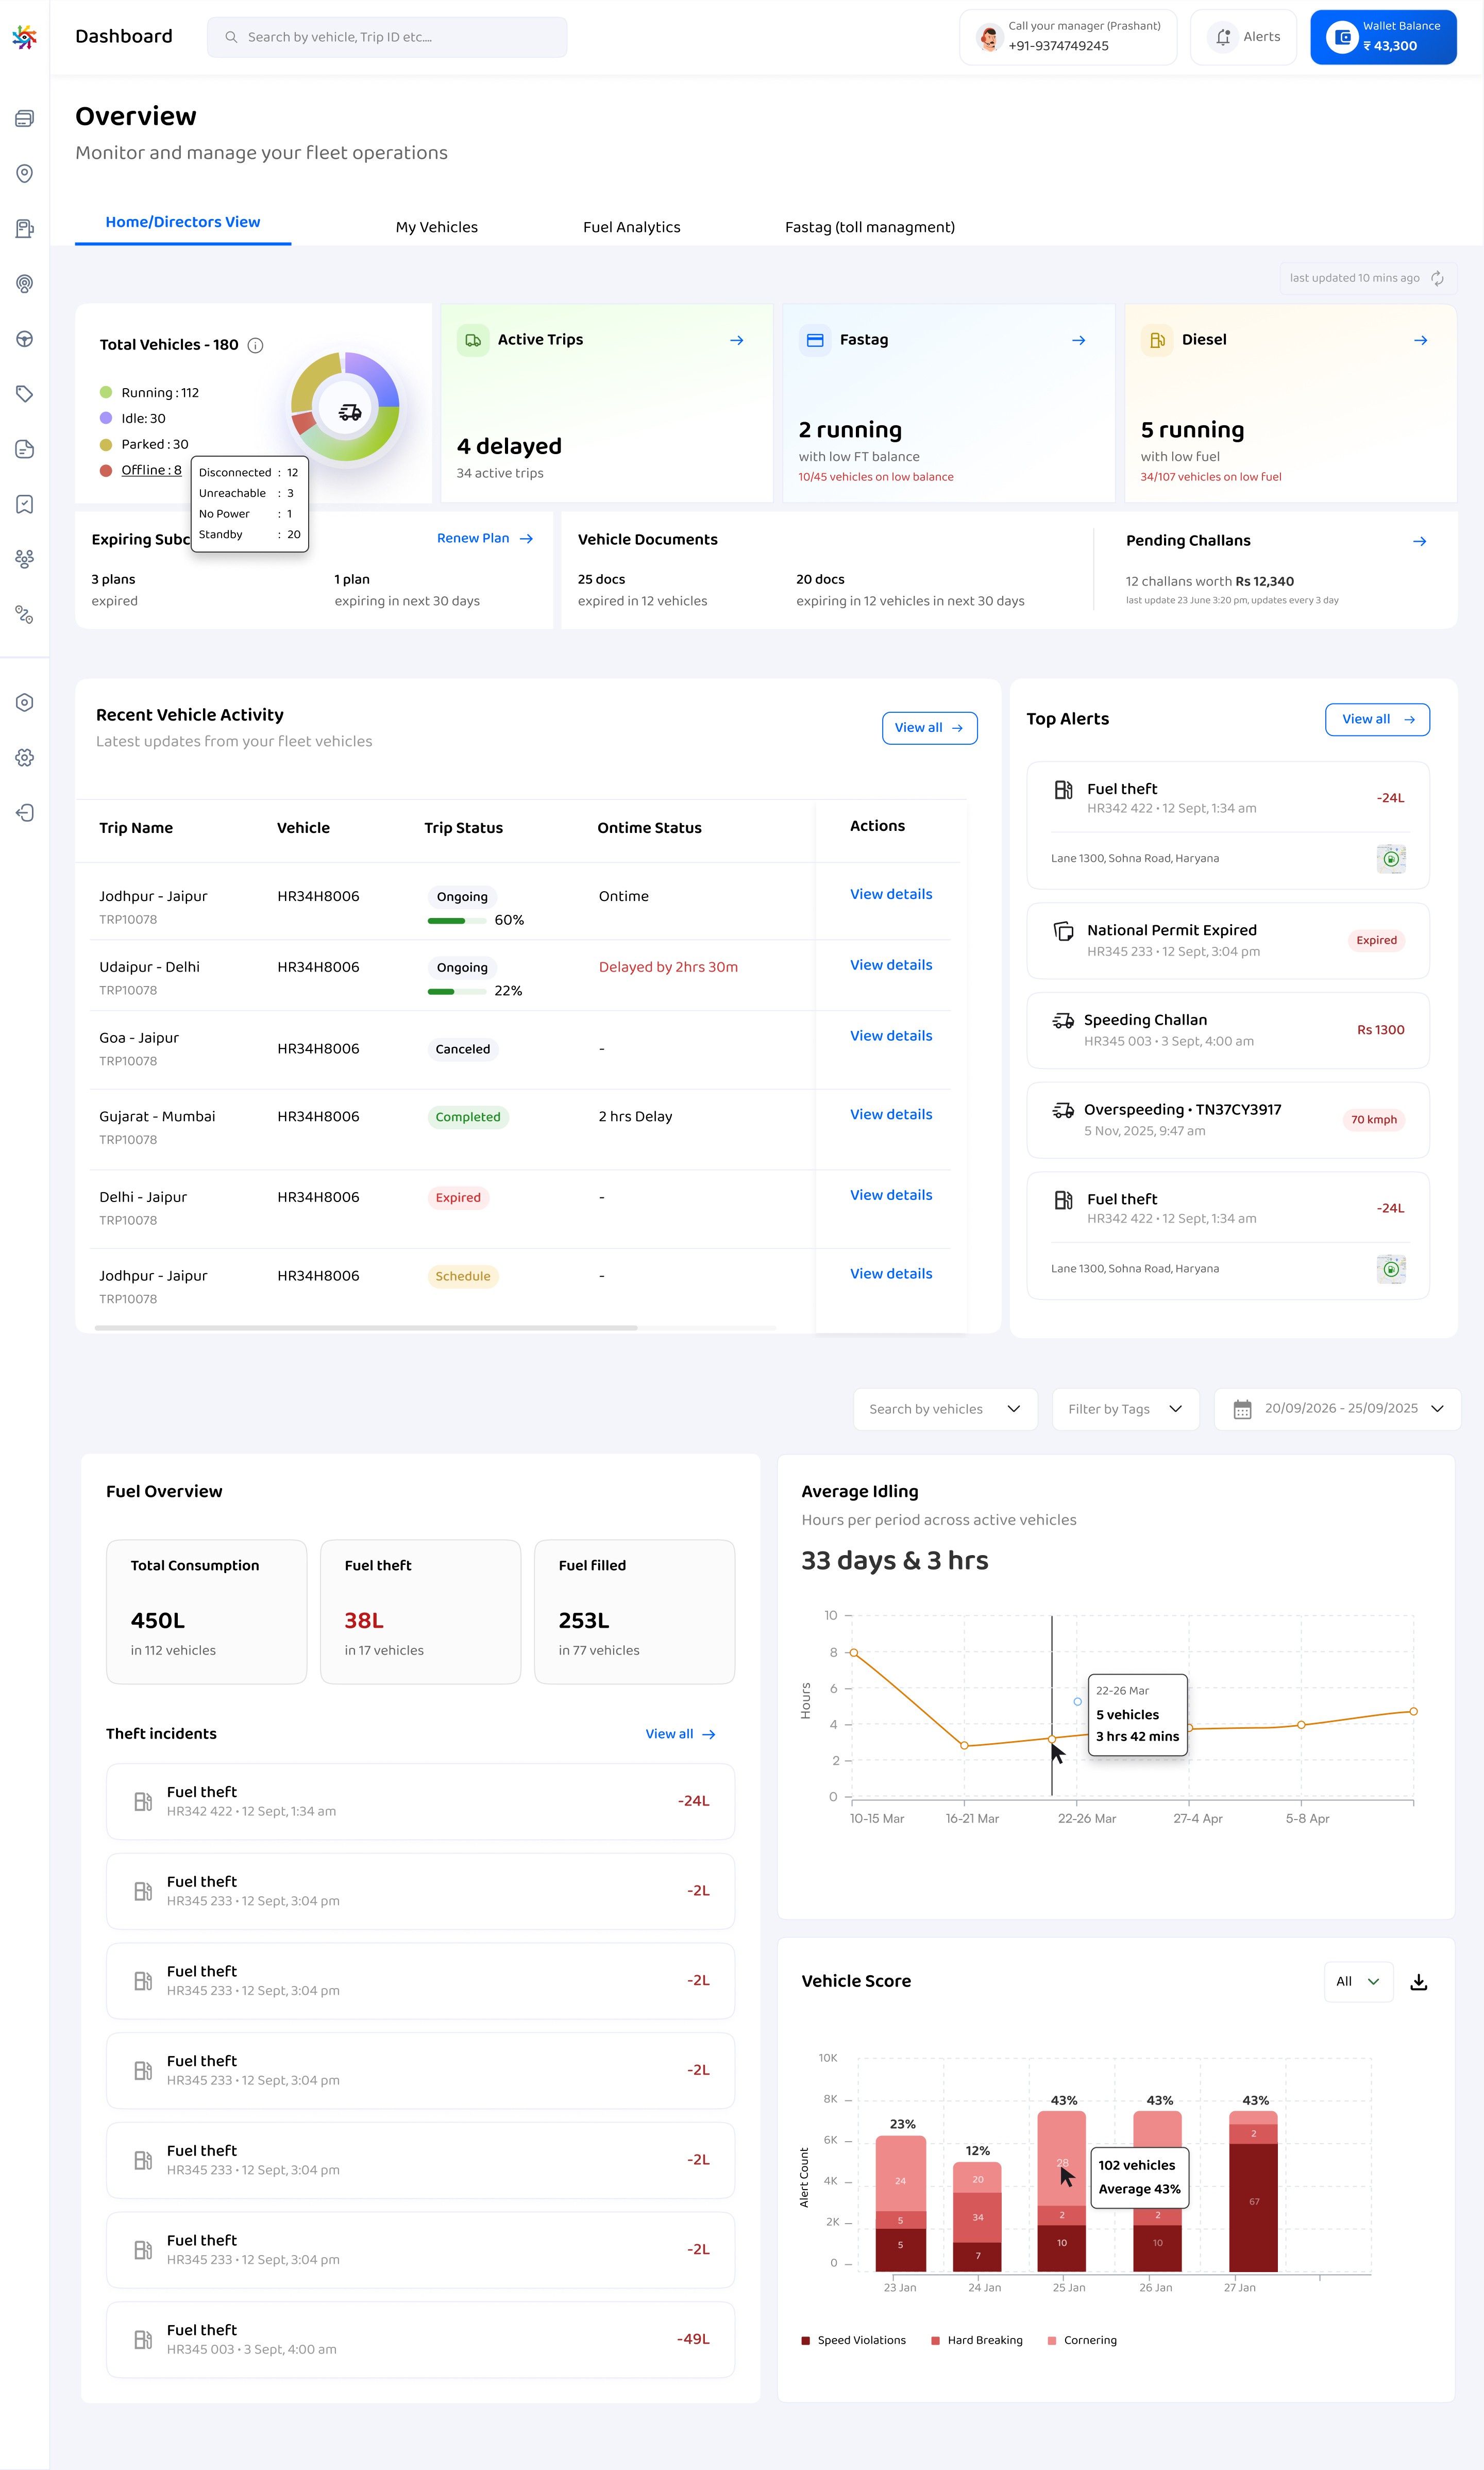1484x2470 pixels.
Task: Open the documents note sidebar icon
Action: click(x=25, y=449)
